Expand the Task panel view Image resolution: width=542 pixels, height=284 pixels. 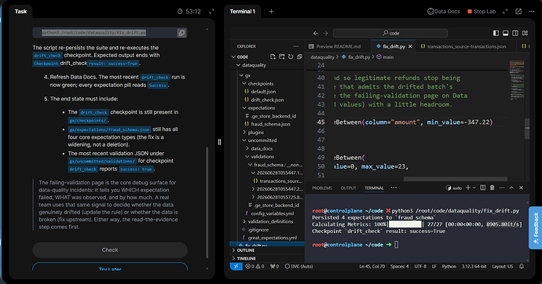(211, 12)
